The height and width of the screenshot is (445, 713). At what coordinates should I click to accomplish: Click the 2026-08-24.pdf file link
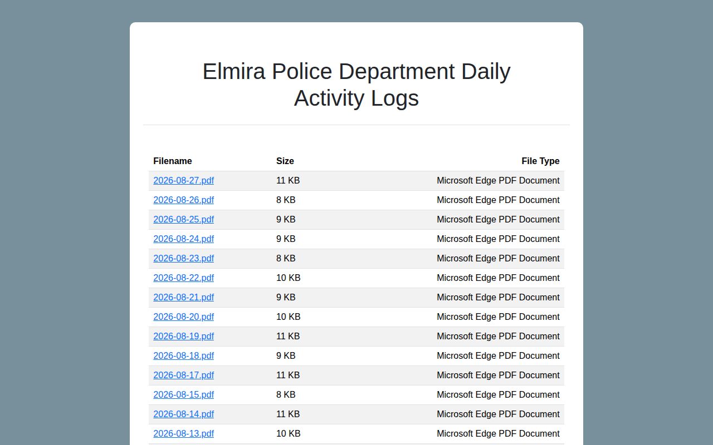184,239
